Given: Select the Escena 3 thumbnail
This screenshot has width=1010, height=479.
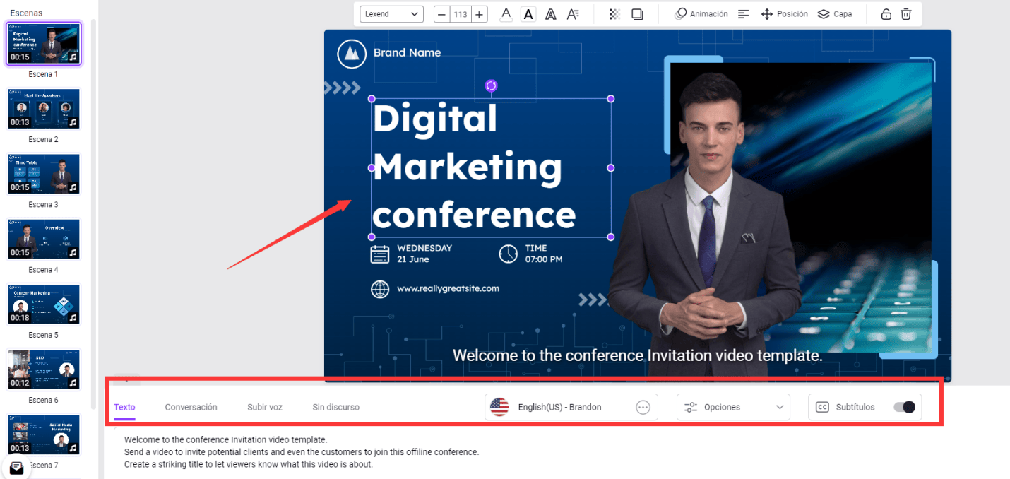Looking at the screenshot, I should coord(44,174).
